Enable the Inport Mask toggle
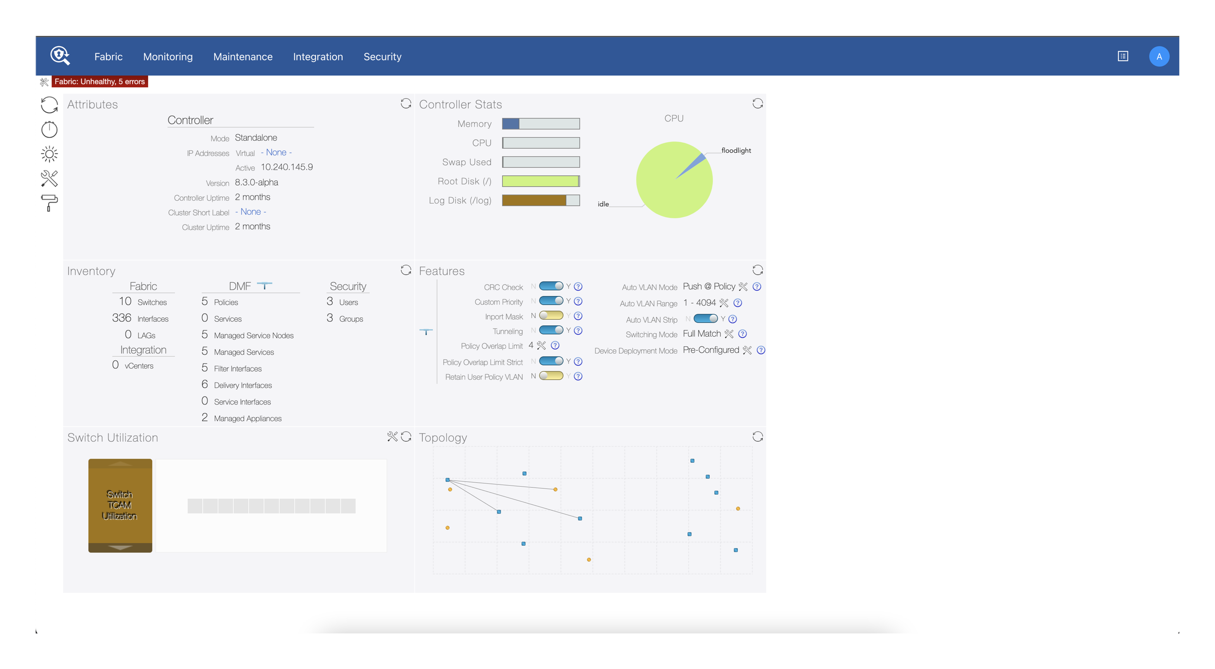 (x=551, y=316)
